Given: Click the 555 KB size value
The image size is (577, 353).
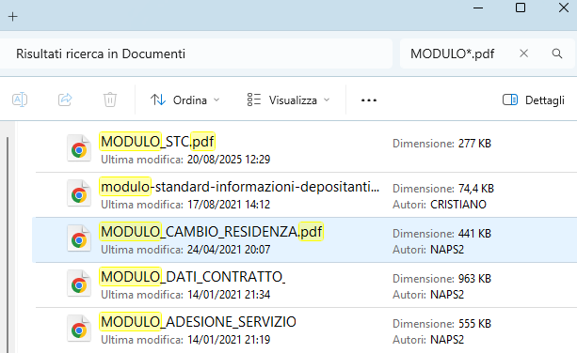Looking at the screenshot, I should point(474,324).
